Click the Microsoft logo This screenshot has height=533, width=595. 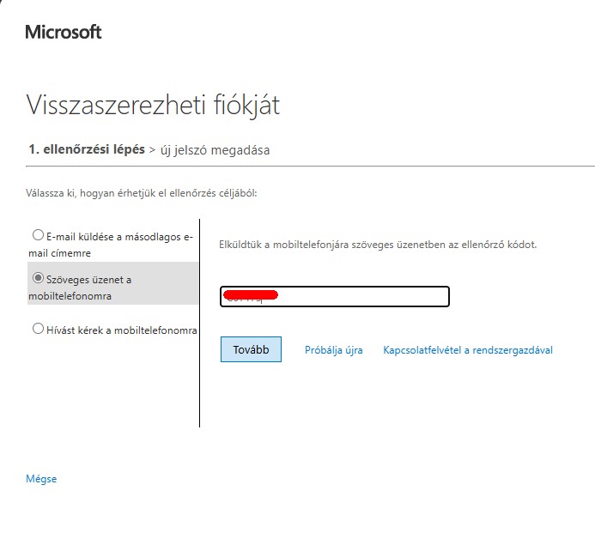[64, 32]
